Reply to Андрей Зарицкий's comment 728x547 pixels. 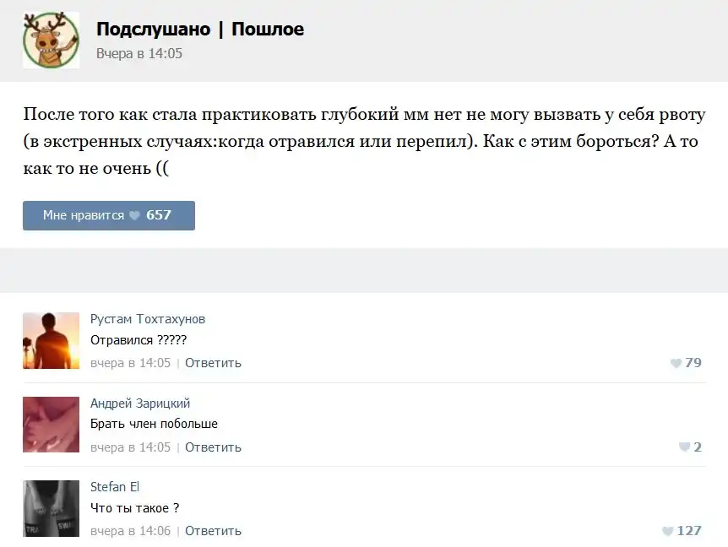coord(213,447)
